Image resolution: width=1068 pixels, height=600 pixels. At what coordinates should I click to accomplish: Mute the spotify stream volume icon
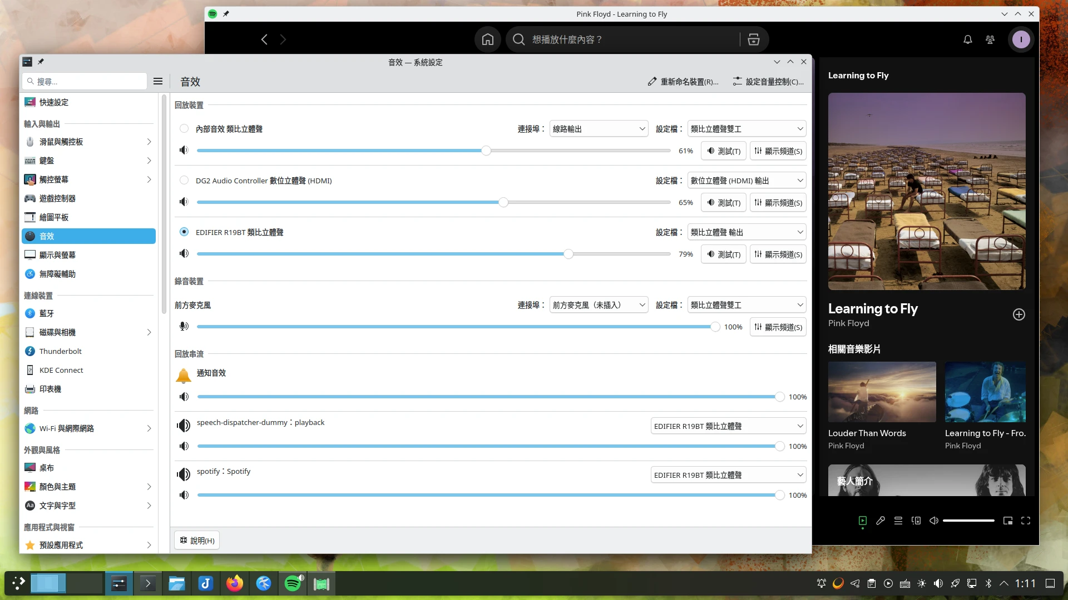point(184,495)
